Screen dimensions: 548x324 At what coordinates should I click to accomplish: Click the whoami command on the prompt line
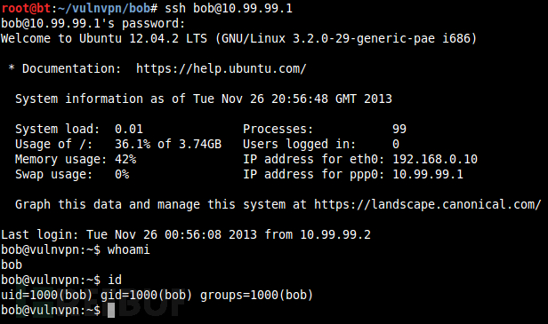click(x=129, y=249)
